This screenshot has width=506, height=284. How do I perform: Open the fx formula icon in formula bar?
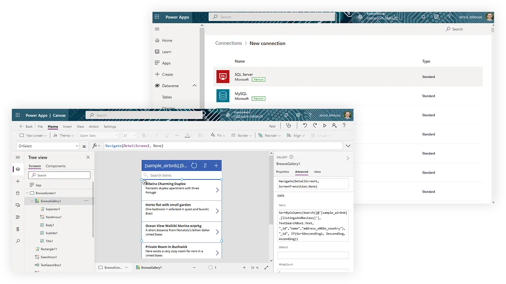[x=95, y=146]
